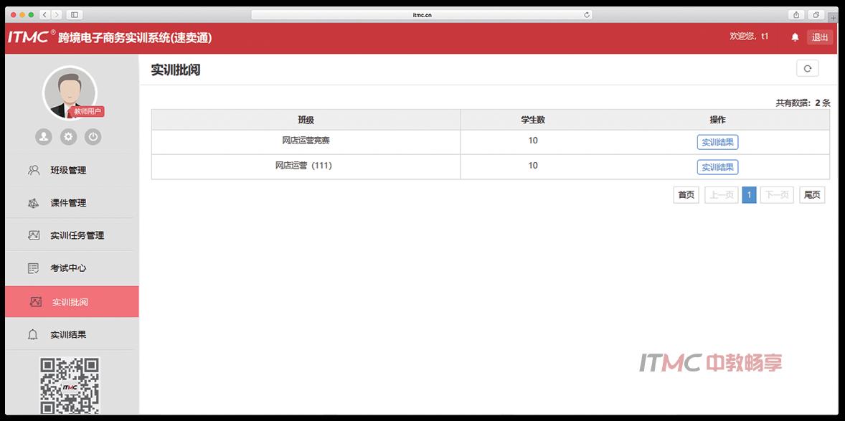
Task: Click 实训结果 button for the 网店运营（111）class
Action: pos(717,166)
